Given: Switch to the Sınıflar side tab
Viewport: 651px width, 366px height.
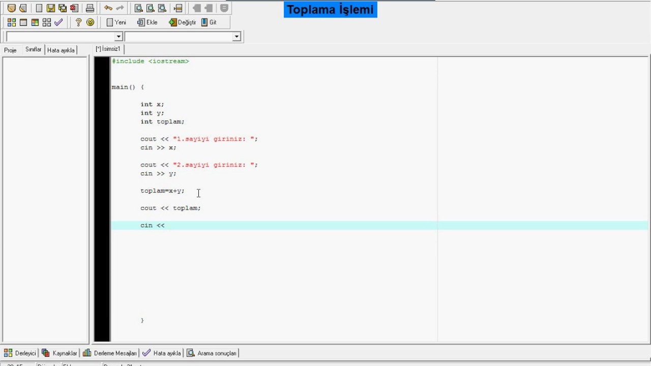Looking at the screenshot, I should tap(34, 49).
